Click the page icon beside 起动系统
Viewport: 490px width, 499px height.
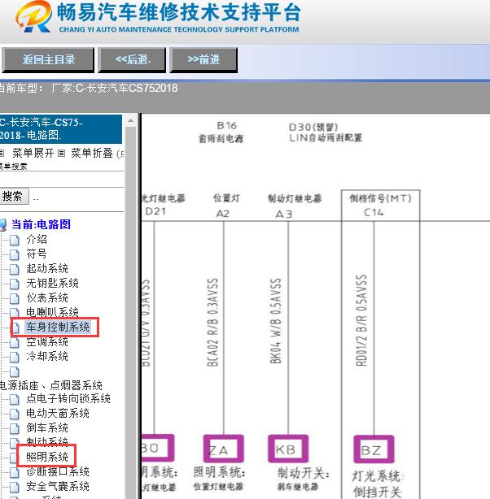coord(15,269)
